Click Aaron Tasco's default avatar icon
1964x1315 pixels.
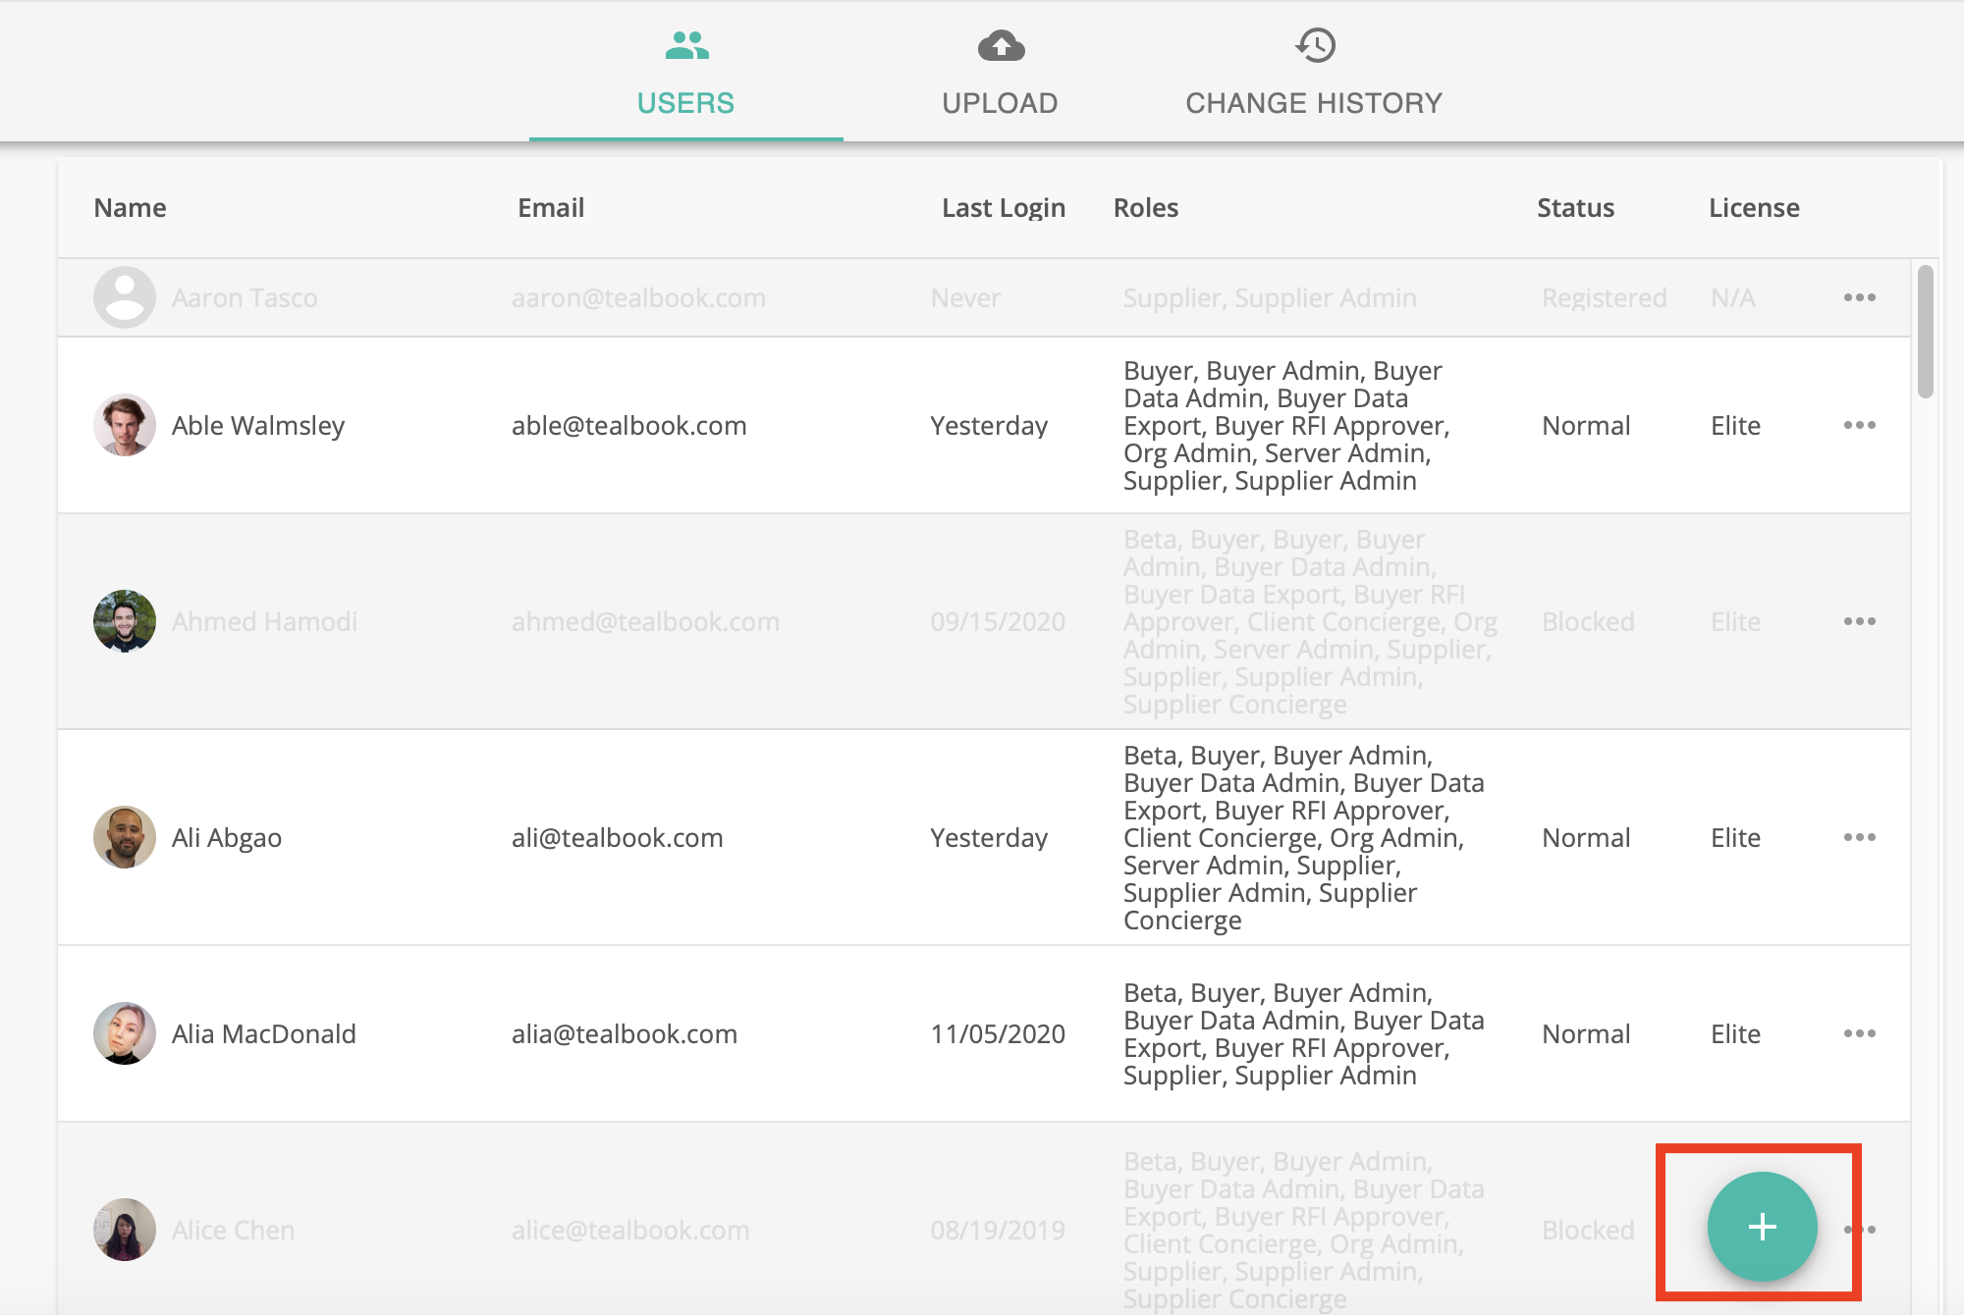[125, 297]
